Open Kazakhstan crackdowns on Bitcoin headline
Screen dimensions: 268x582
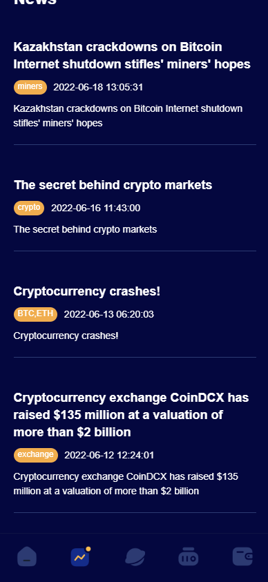[x=132, y=55]
